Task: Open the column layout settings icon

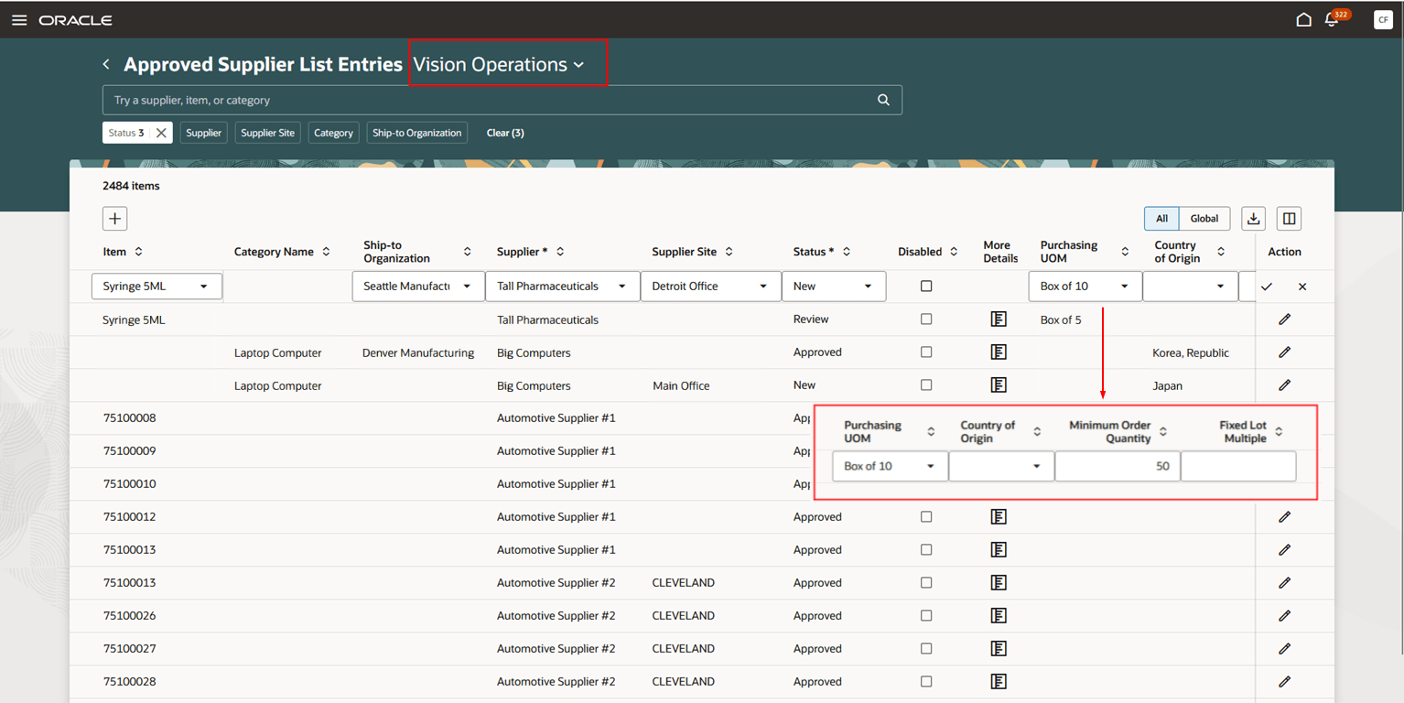Action: point(1289,219)
